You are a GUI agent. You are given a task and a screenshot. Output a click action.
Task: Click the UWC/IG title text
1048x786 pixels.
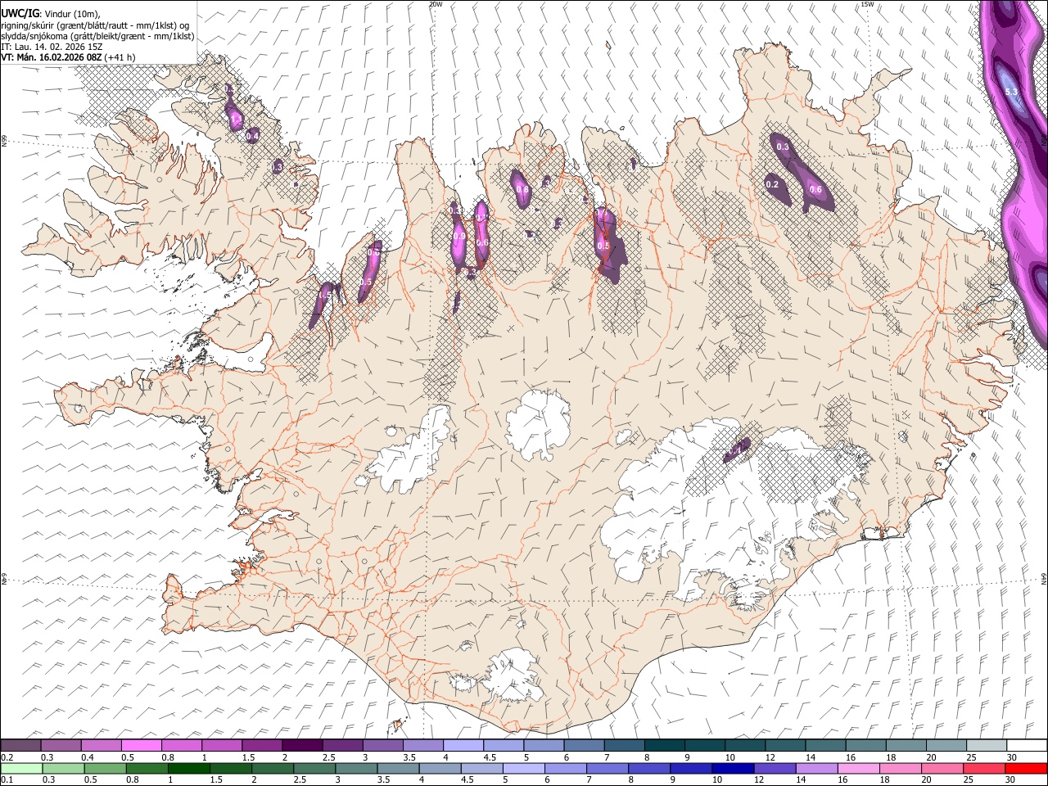[19, 12]
